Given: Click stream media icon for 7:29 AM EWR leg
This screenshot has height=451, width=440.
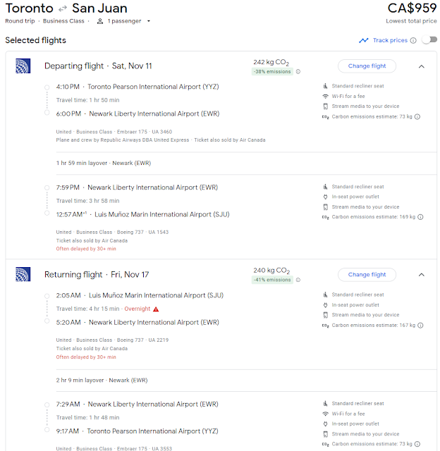Looking at the screenshot, I should (325, 434).
